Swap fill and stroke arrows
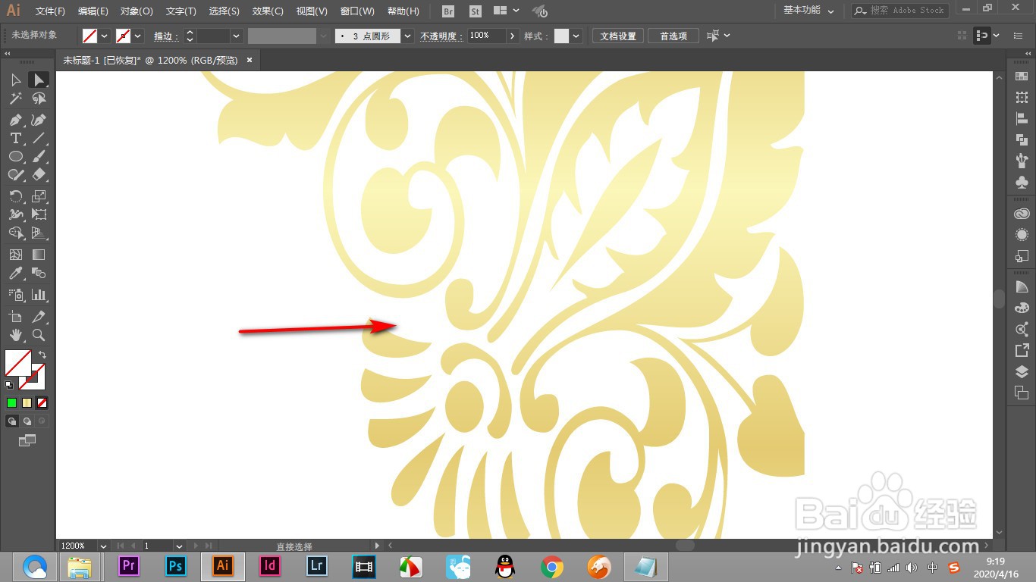Viewport: 1036px width, 582px height. [x=42, y=355]
